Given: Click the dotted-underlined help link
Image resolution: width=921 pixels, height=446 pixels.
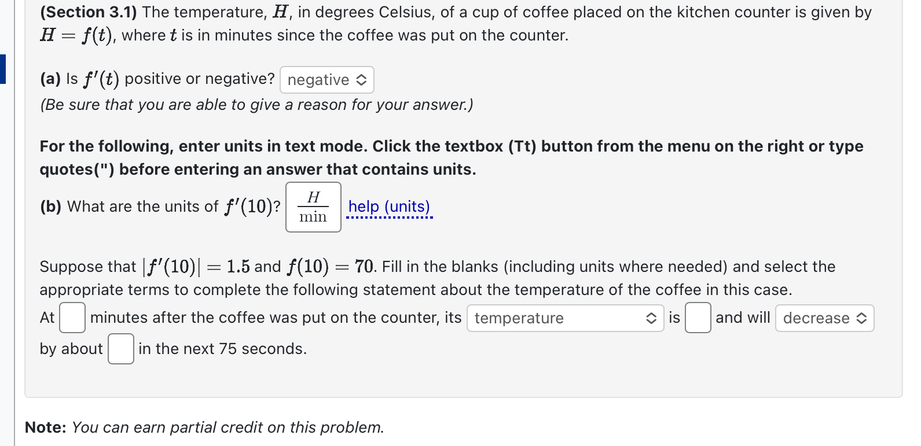Looking at the screenshot, I should pyautogui.click(x=389, y=207).
